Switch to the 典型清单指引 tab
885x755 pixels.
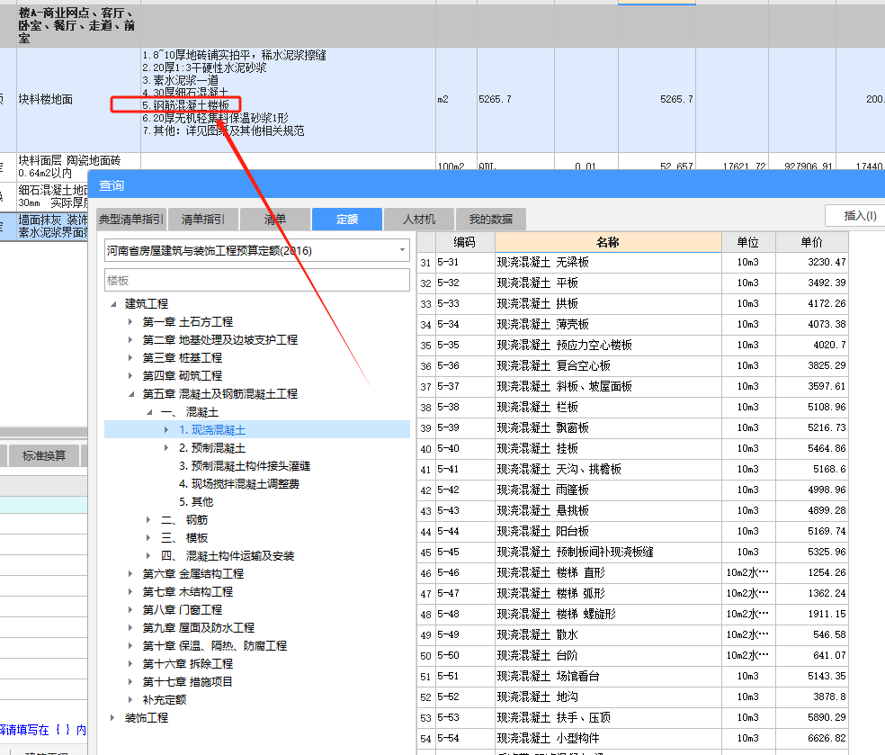tap(131, 219)
